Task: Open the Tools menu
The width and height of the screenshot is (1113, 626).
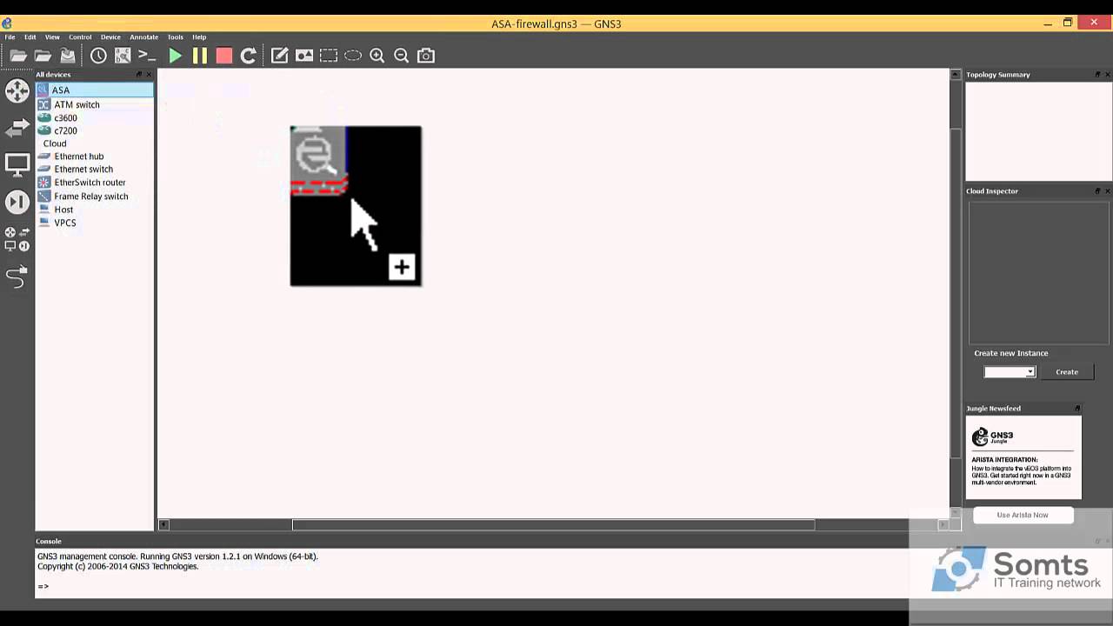Action: pyautogui.click(x=175, y=37)
